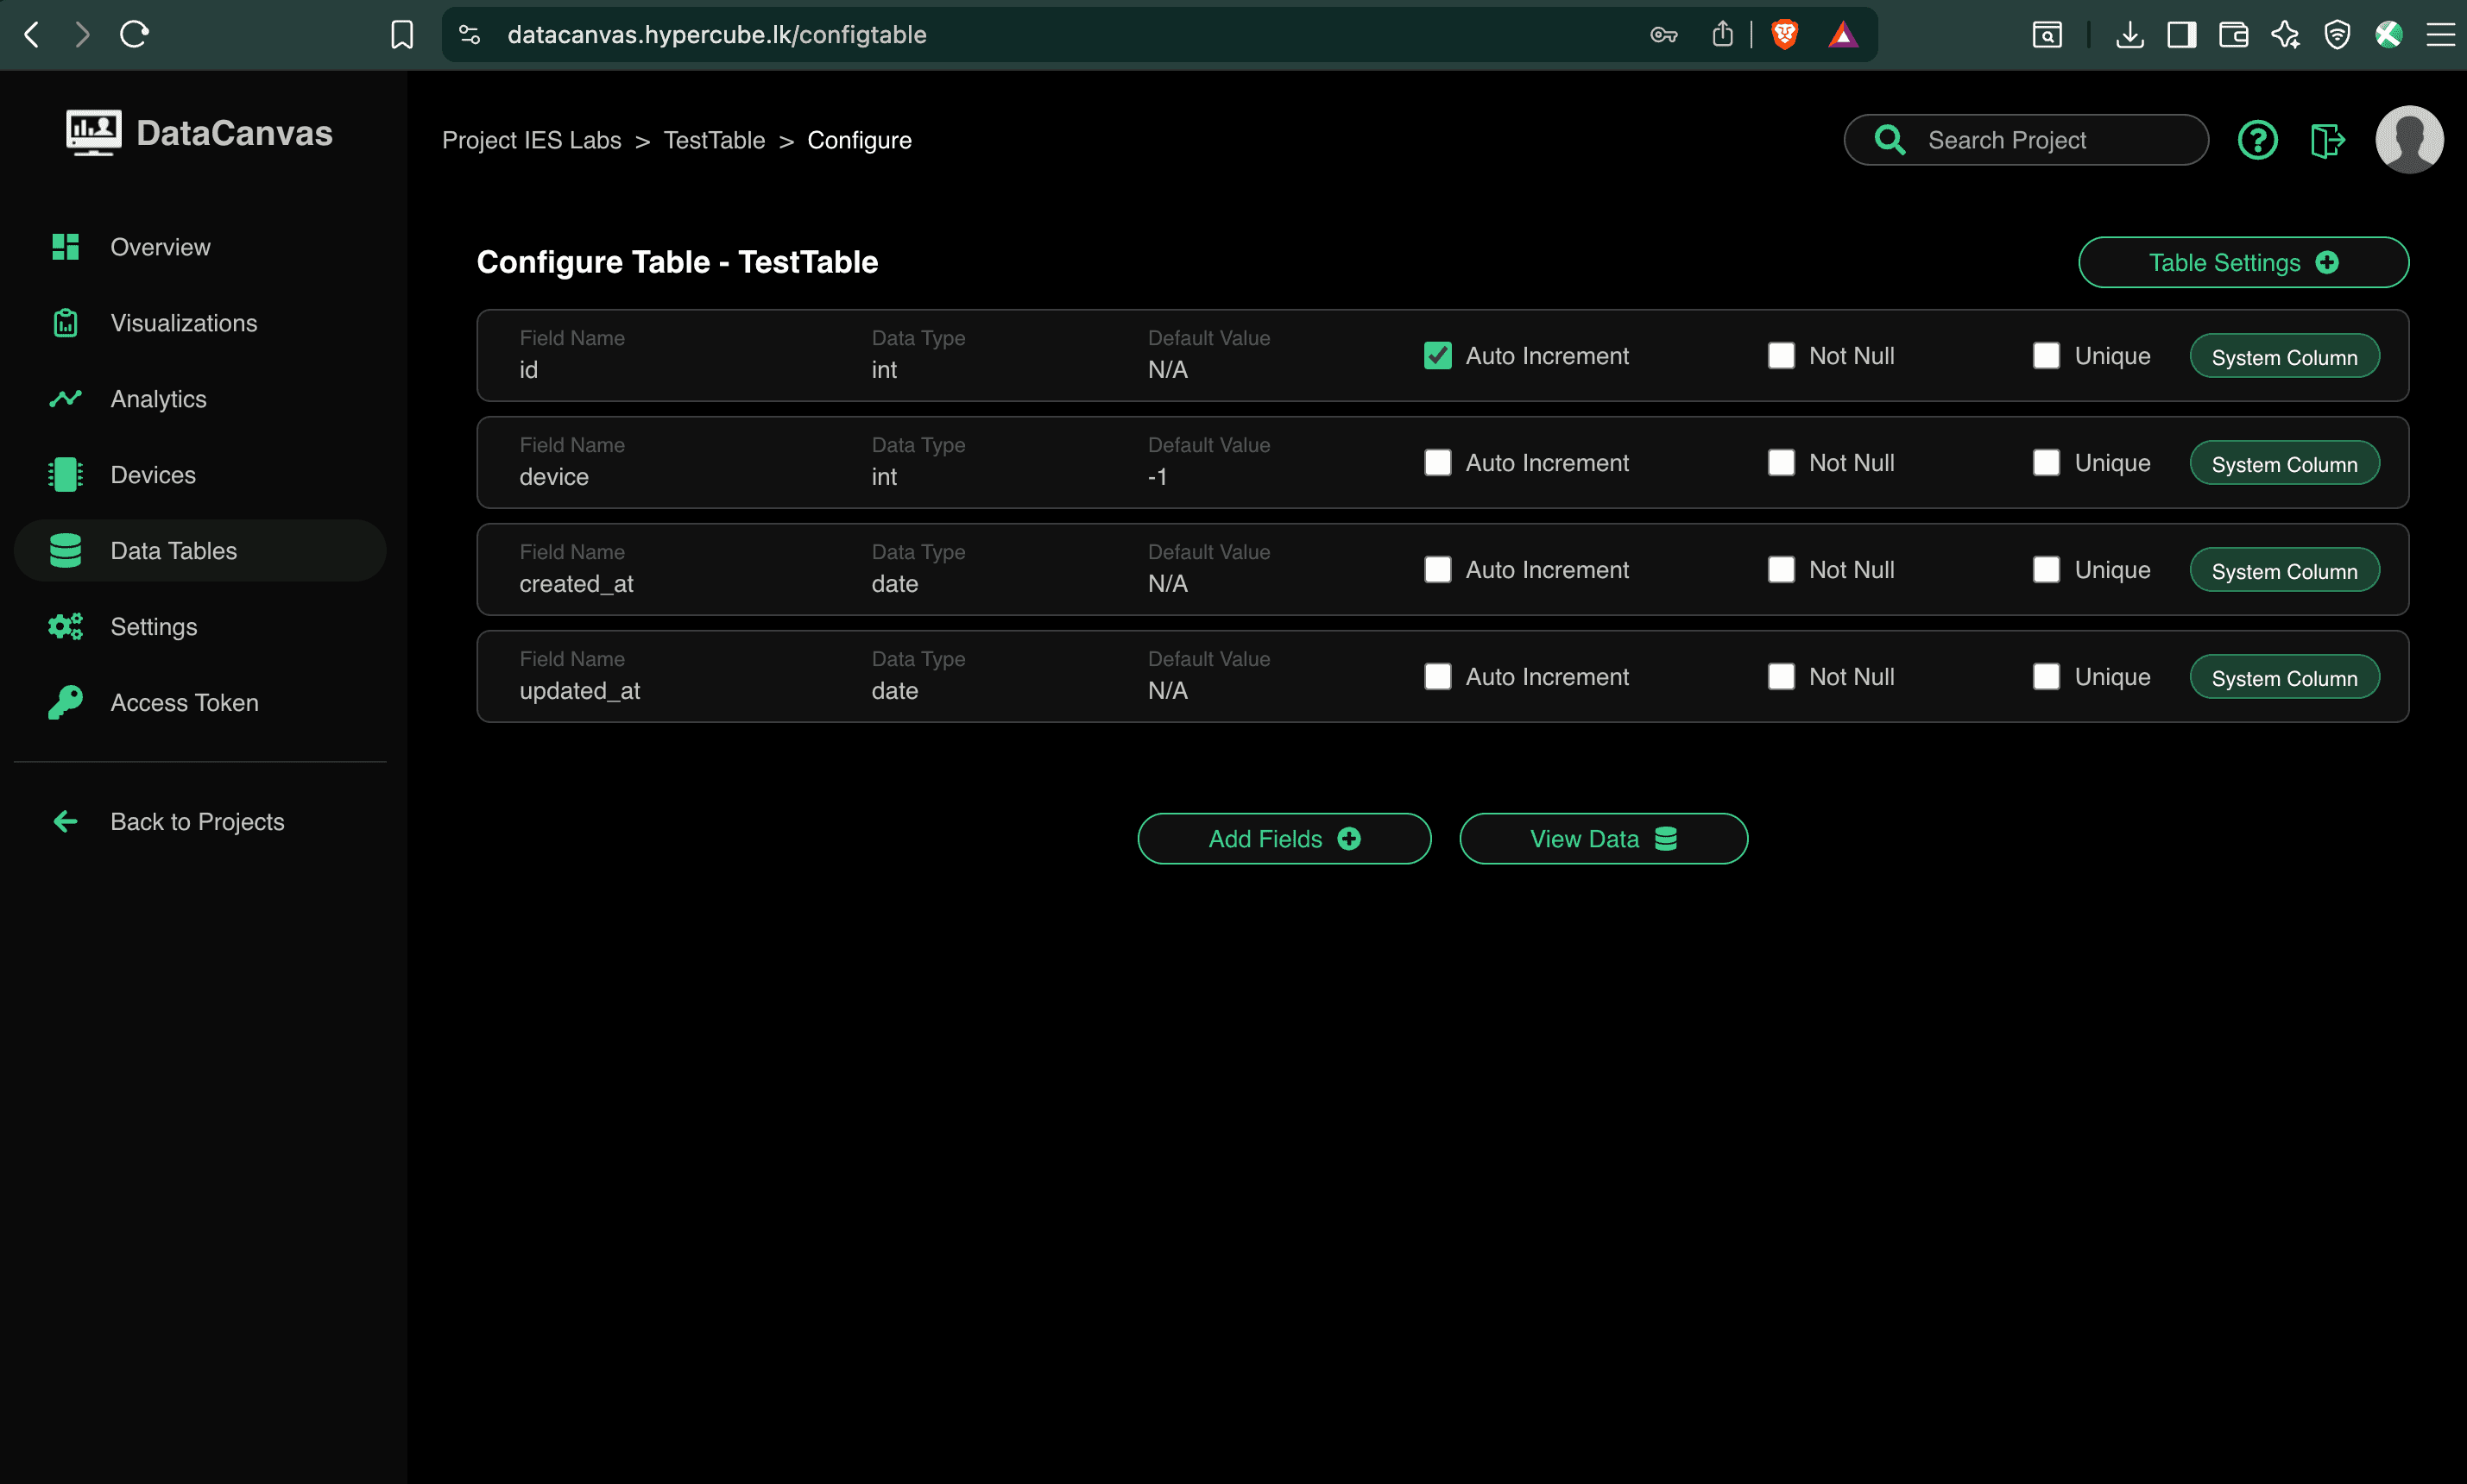The width and height of the screenshot is (2467, 1484).
Task: Enable Not Null for the device field
Action: click(1781, 462)
